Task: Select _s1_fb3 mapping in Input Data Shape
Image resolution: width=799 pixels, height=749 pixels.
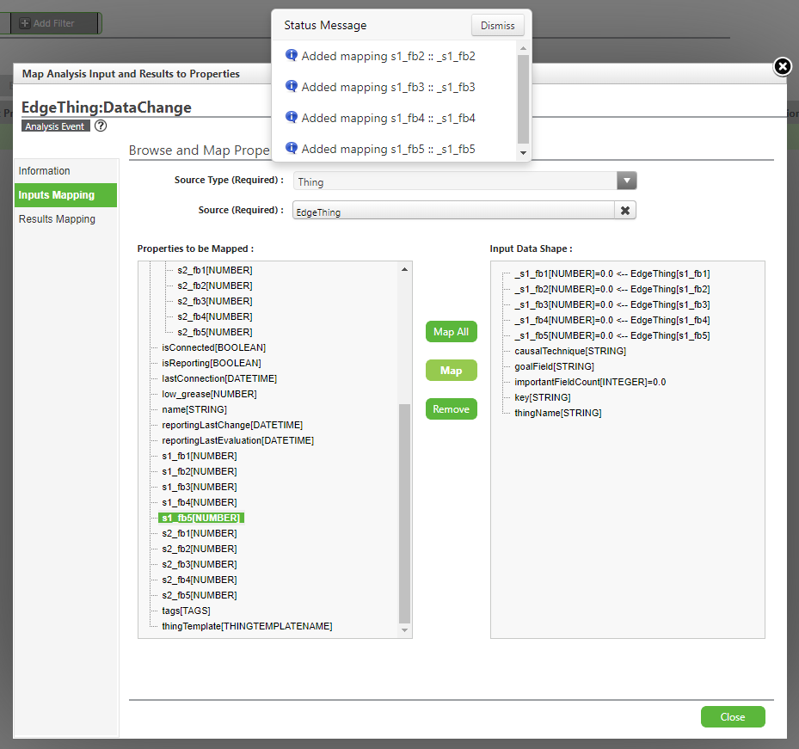Action: point(612,304)
